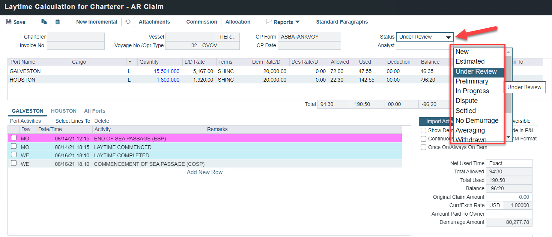Click the Reports chart icon

269,22
